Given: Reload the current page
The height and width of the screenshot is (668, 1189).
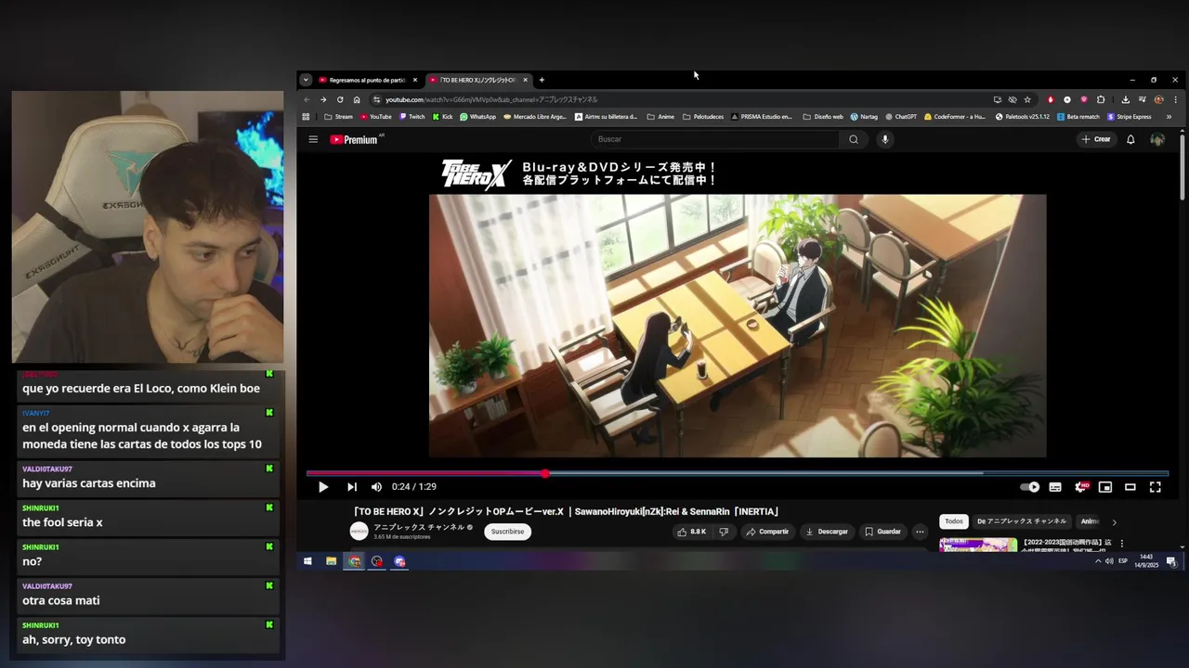Looking at the screenshot, I should point(340,99).
